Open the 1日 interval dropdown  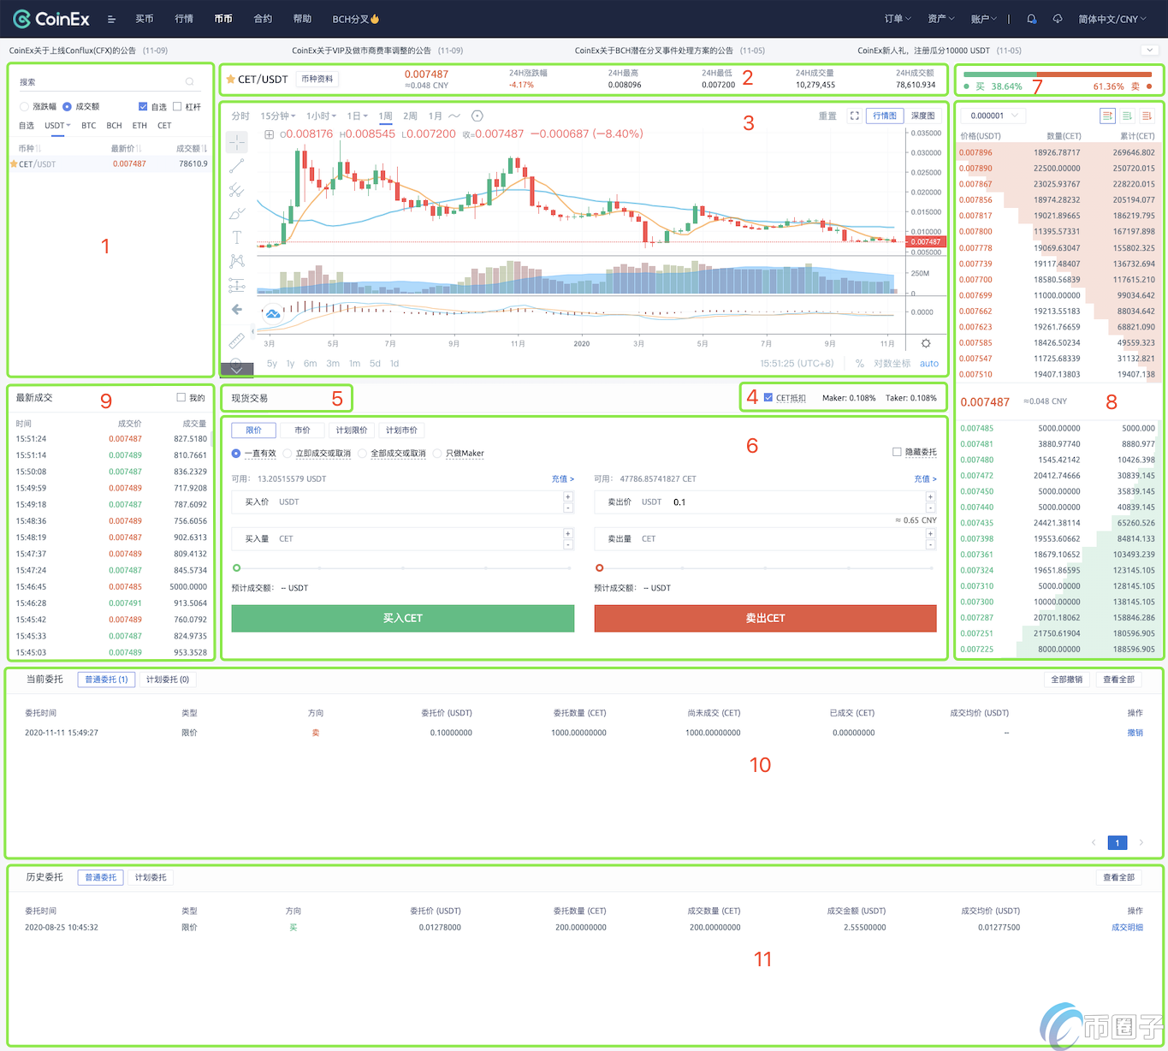tap(358, 116)
